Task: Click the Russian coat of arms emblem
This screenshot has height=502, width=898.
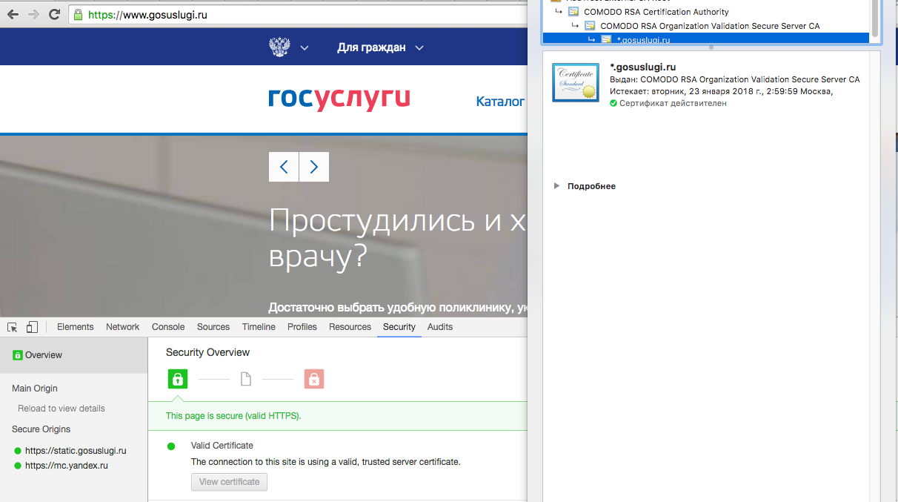Action: click(x=279, y=47)
